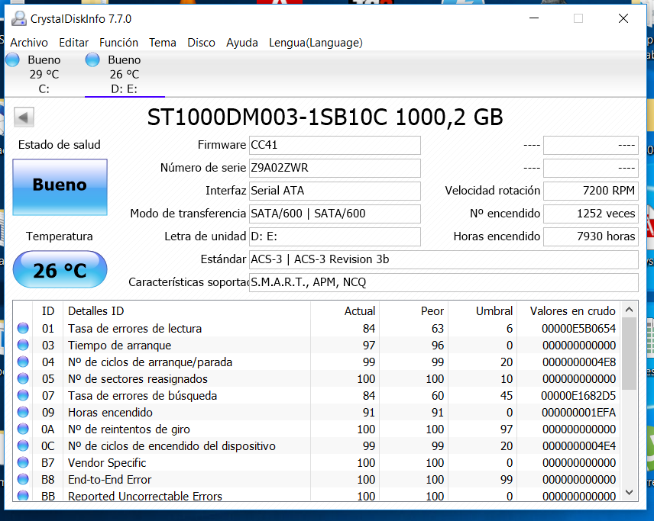654x521 pixels.
Task: Open the Ayuda menu
Action: pos(242,43)
